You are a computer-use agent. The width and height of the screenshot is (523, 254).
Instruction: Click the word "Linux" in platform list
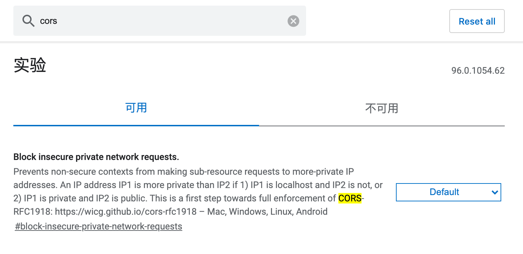[x=281, y=212]
